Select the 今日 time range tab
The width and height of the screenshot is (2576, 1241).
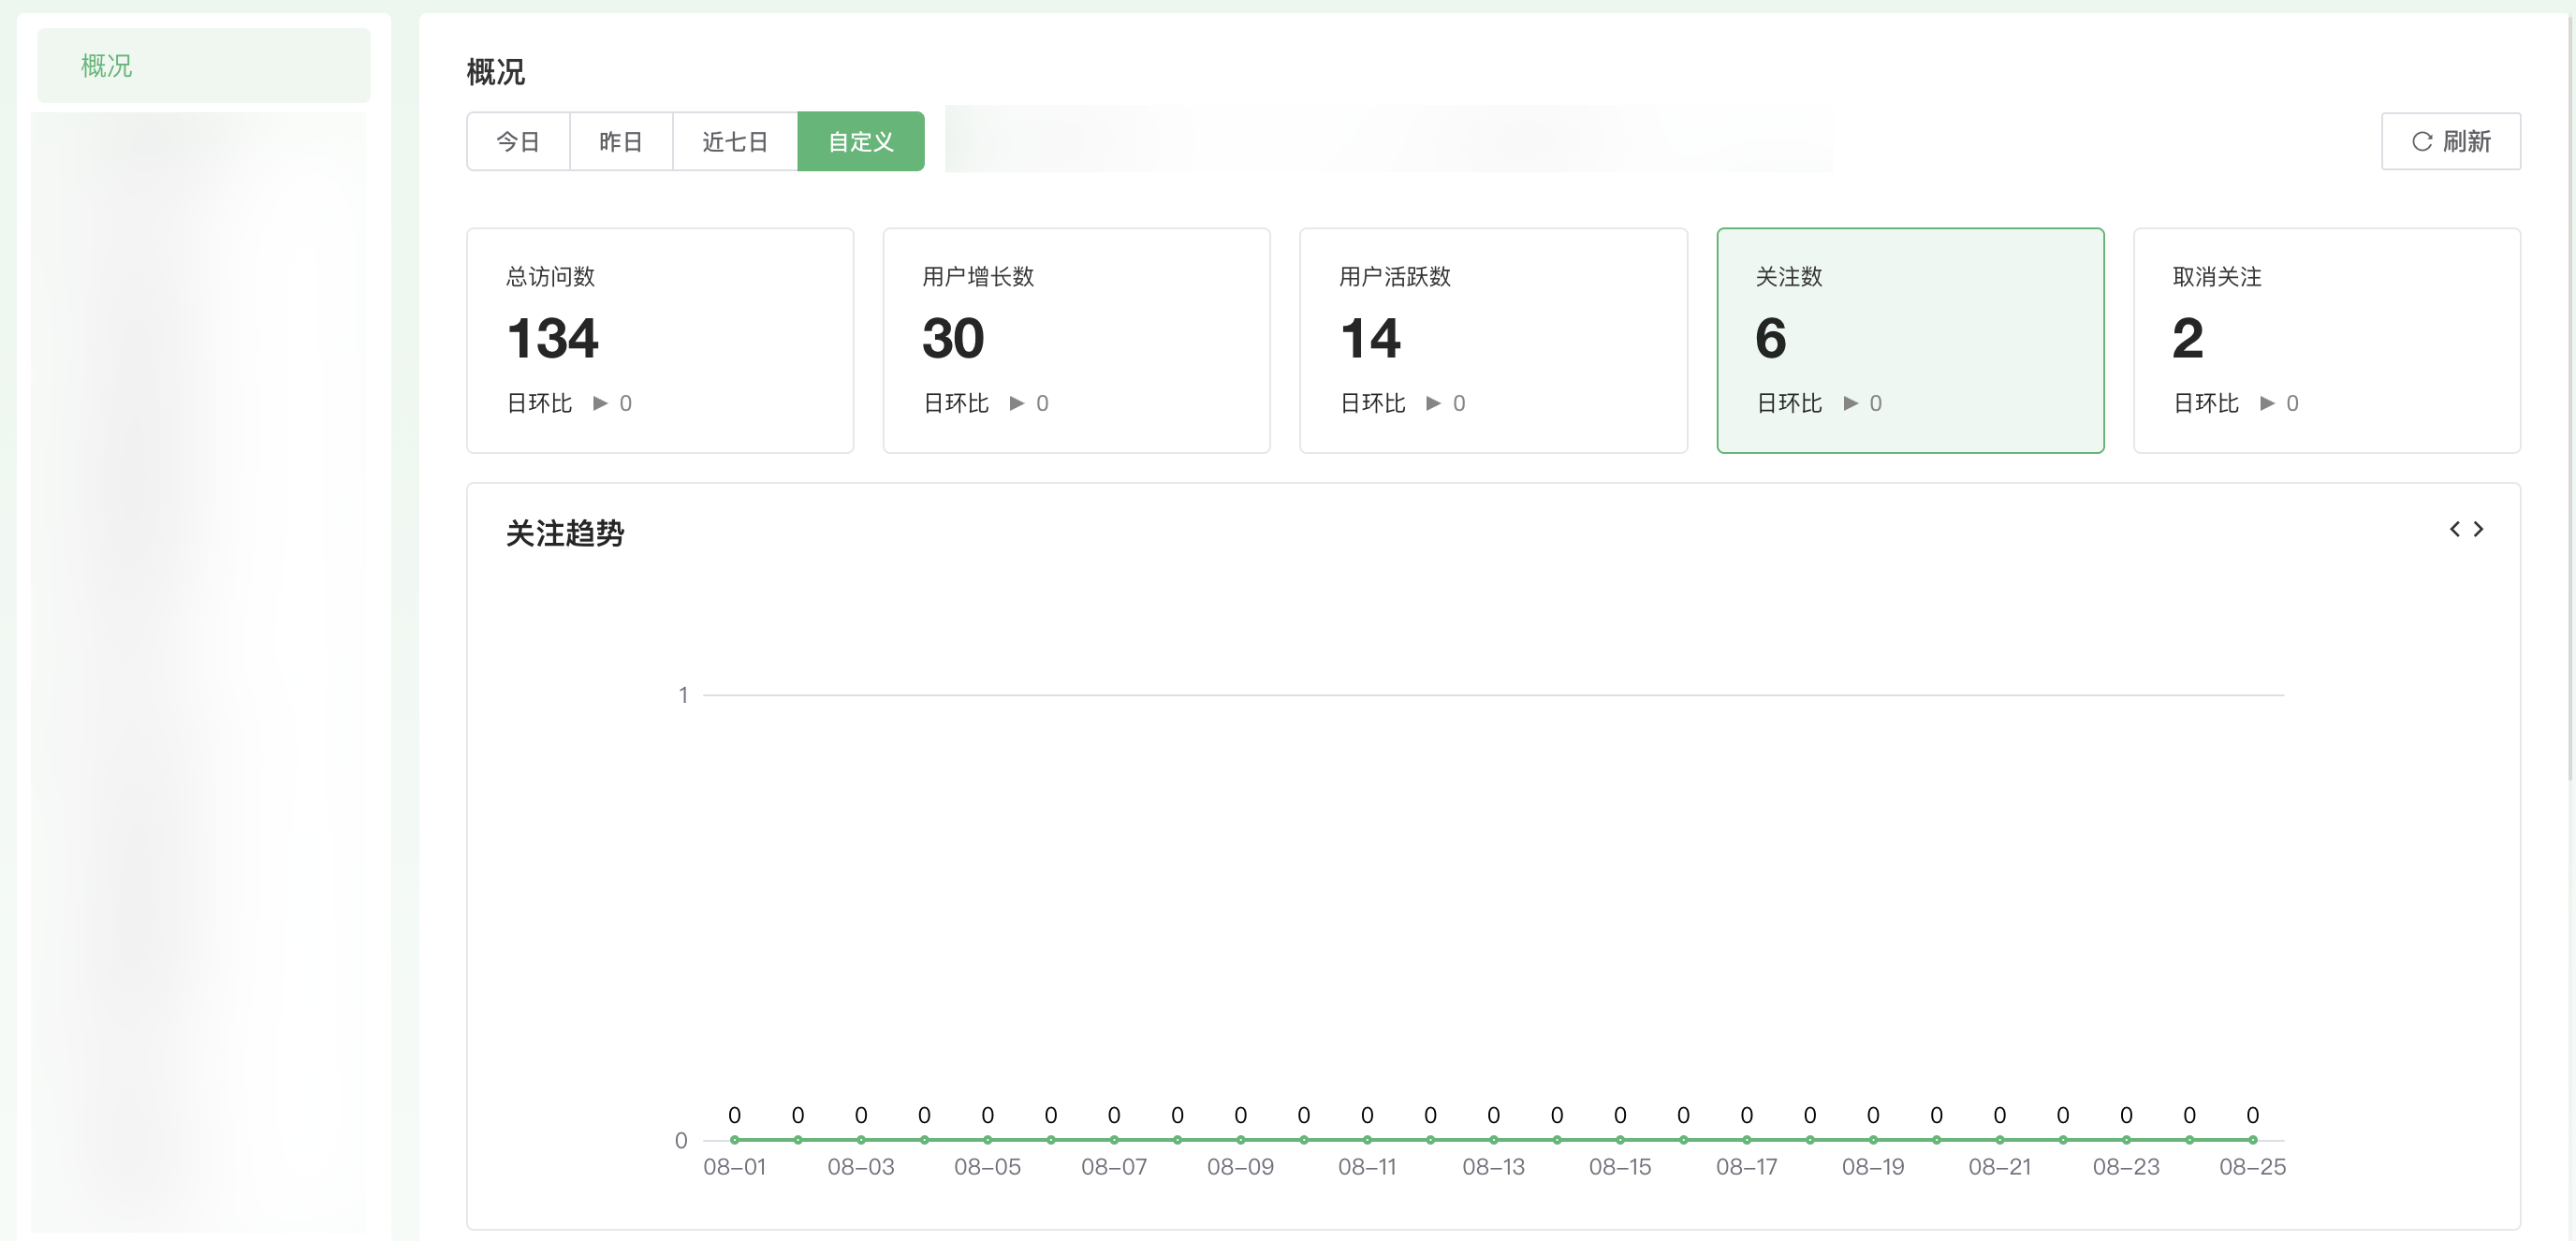[518, 142]
